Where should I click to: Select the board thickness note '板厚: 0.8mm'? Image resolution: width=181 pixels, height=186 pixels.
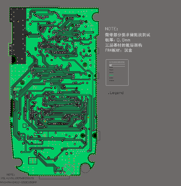(118, 40)
